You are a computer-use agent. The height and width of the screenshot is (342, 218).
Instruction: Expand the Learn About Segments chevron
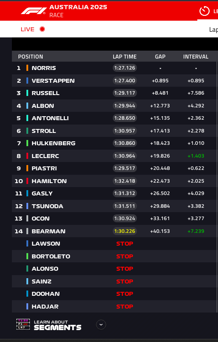101,324
